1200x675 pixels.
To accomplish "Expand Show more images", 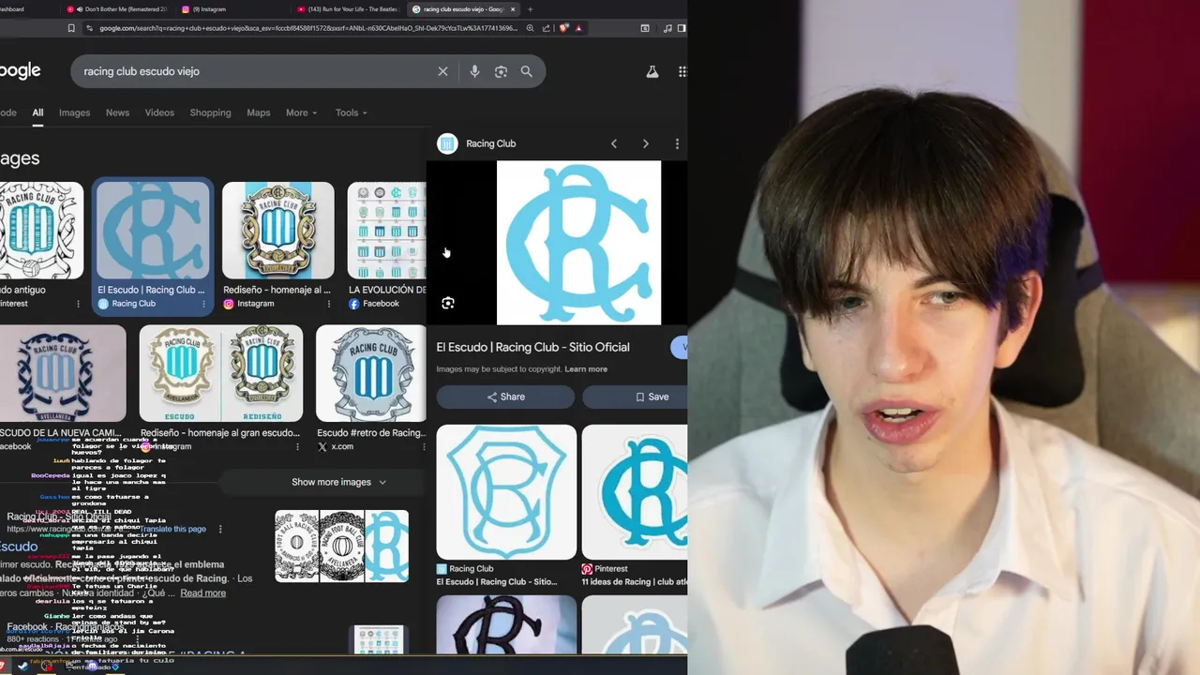I will click(338, 482).
